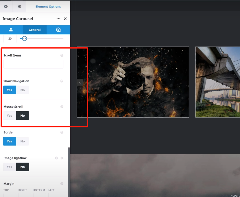Screen dimensions: 240x197
Task: Click help icon next to Show Navigation
Action: point(62,81)
